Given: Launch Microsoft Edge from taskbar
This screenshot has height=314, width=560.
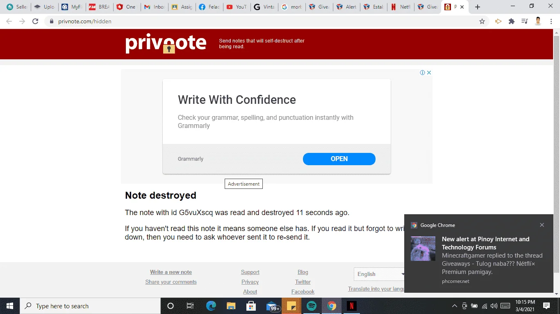Looking at the screenshot, I should pyautogui.click(x=211, y=306).
